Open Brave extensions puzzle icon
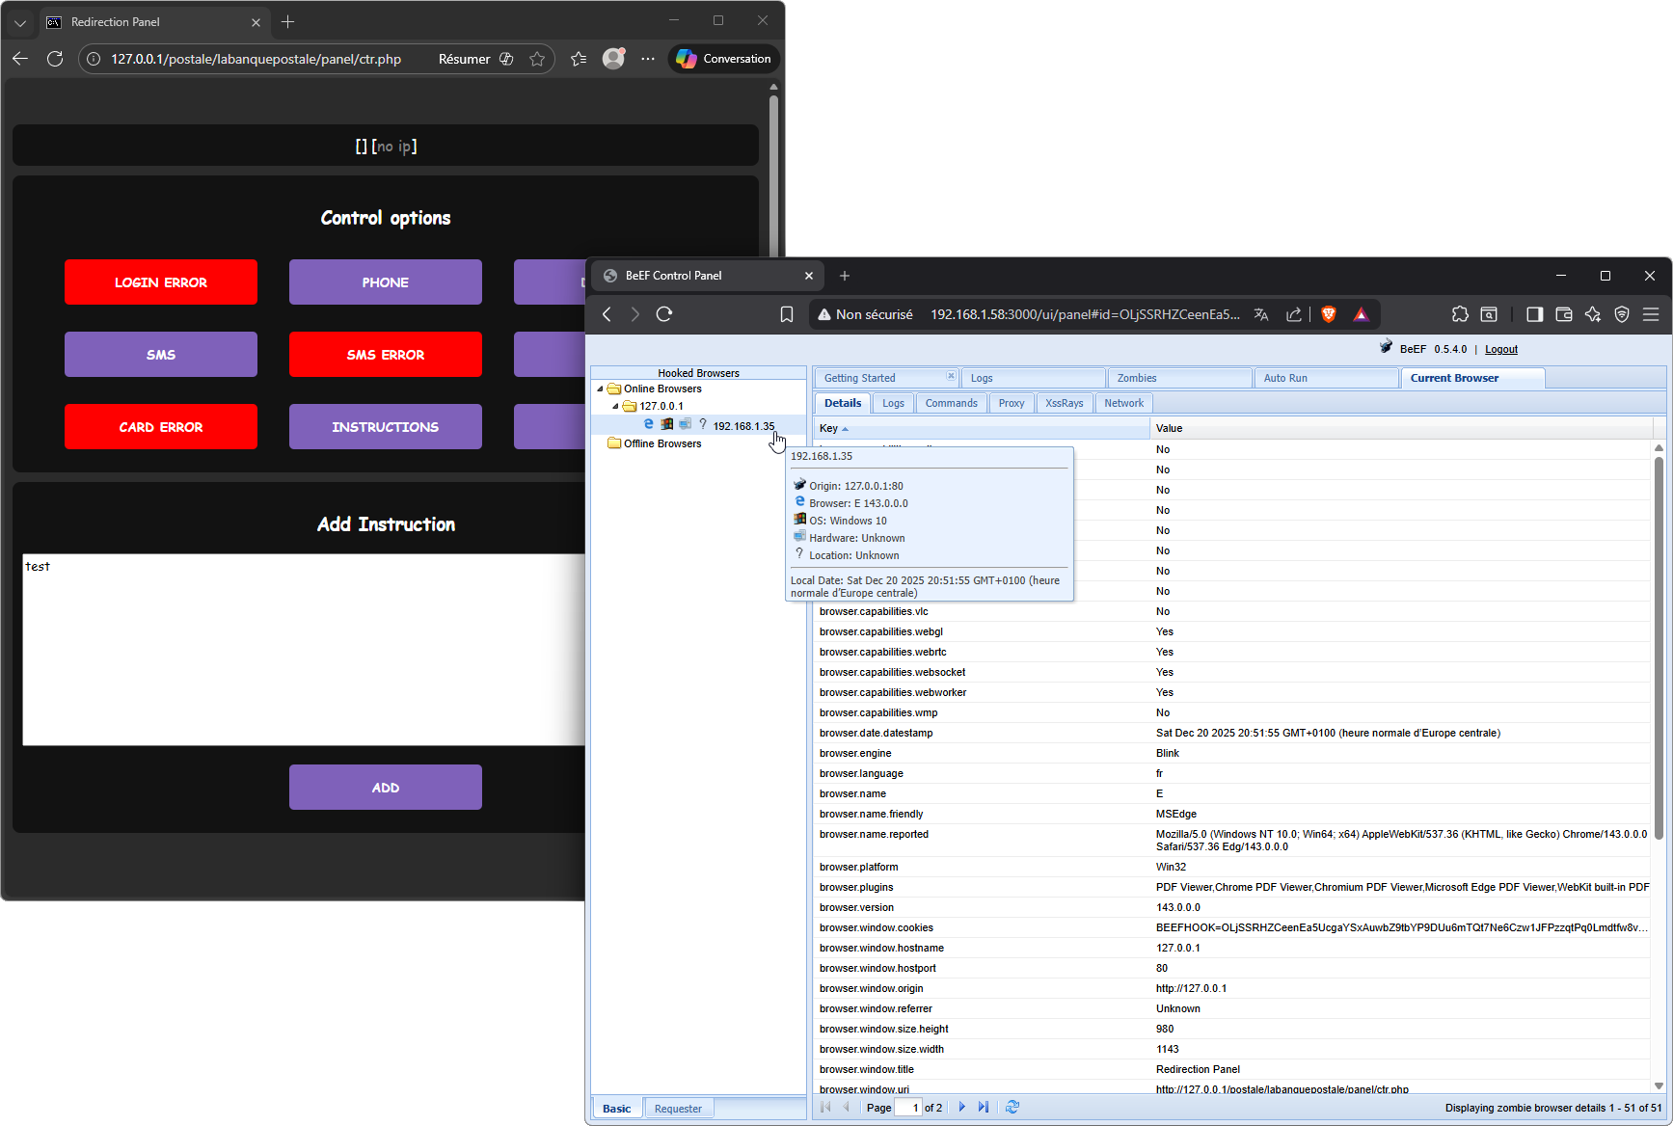The width and height of the screenshot is (1673, 1126). (1460, 314)
